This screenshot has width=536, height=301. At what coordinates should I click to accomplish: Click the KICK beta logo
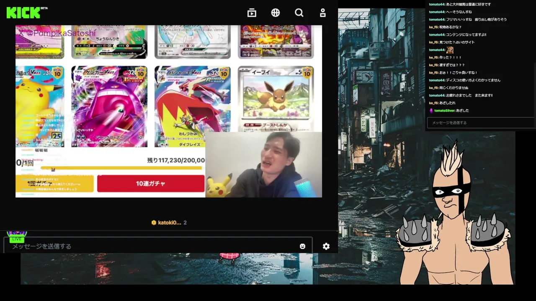(27, 13)
